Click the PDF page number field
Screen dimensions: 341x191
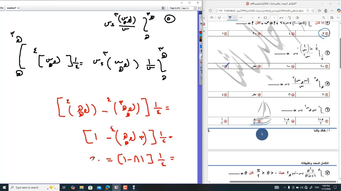tap(274, 18)
